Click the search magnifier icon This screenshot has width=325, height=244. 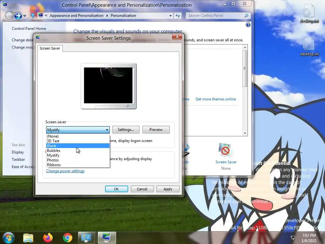(x=246, y=16)
